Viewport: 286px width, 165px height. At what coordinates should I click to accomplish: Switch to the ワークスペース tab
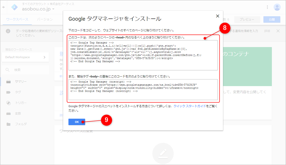[17, 19]
